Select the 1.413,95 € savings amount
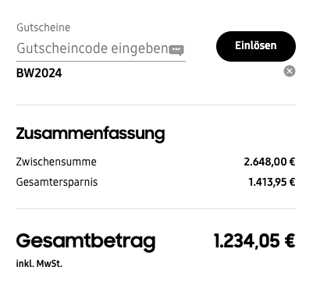Screen dimensions: 313x288 (x=272, y=182)
